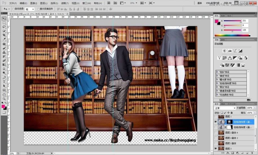This screenshot has height=155, width=258.
Task: Open the 正常 blend mode dropdown
Action: pos(225,108)
